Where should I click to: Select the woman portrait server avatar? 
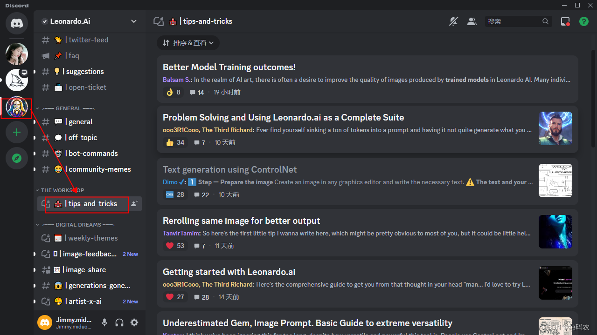17,54
